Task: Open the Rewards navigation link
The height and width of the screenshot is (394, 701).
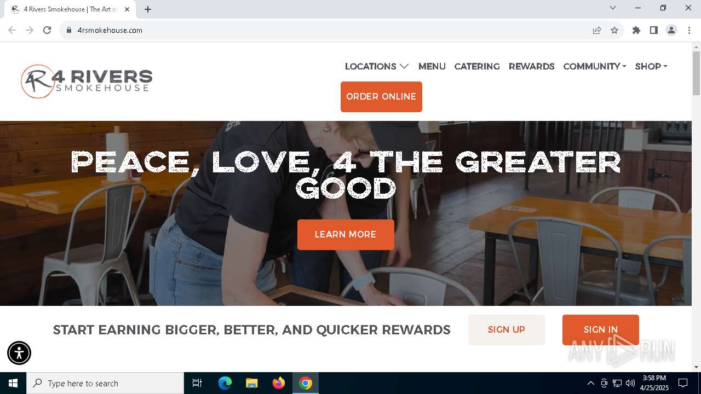Action: 532,66
